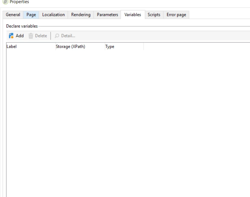Screen dimensions: 250x197
Task: Go to the Parameters tab
Action: click(107, 15)
